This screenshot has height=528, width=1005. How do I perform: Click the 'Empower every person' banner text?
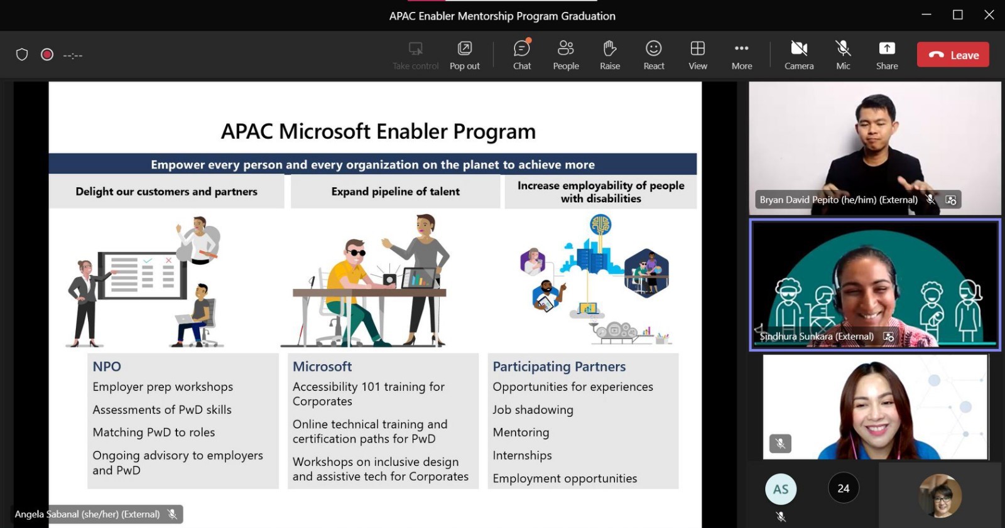pos(372,164)
